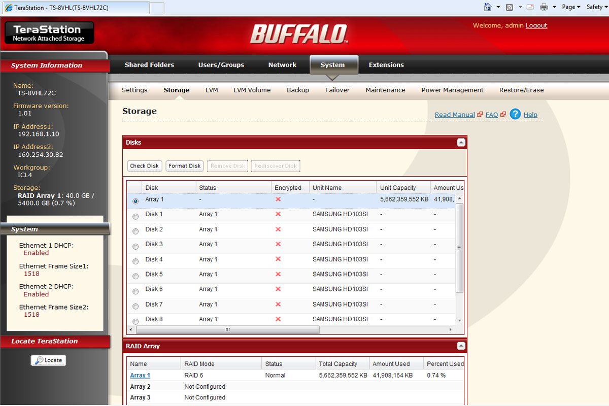Click the Print icon in browser toolbar

coord(544,7)
